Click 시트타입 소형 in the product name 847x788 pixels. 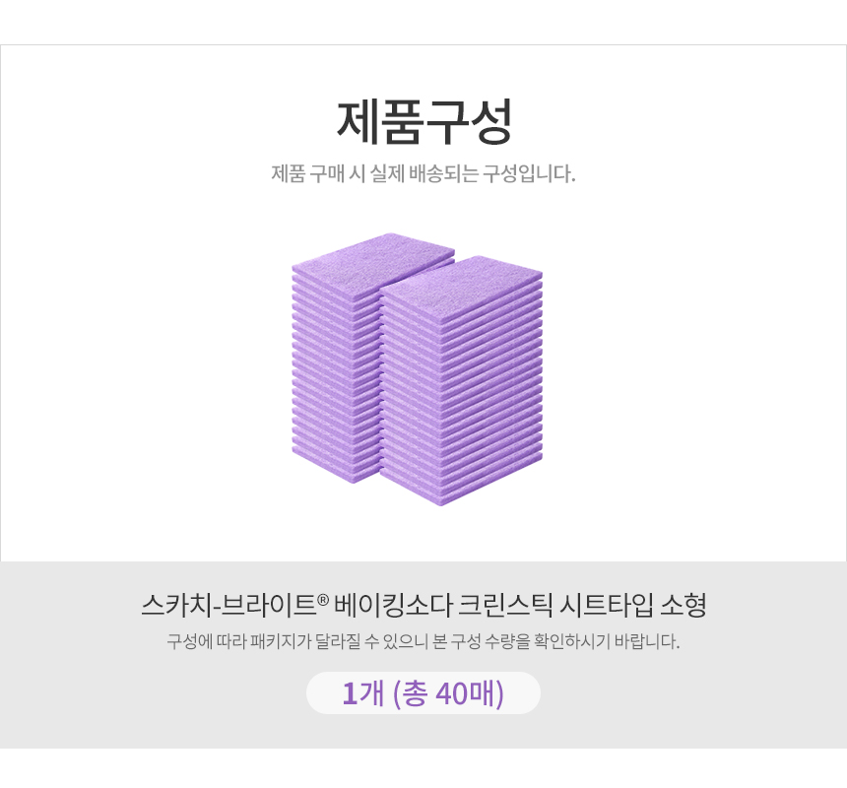pos(633,606)
